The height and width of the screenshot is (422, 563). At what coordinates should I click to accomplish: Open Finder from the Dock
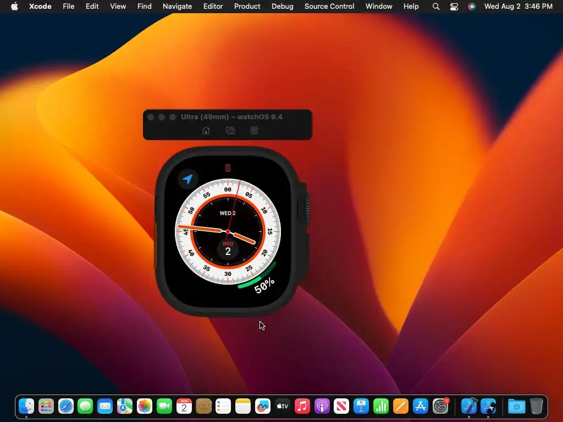pyautogui.click(x=26, y=406)
